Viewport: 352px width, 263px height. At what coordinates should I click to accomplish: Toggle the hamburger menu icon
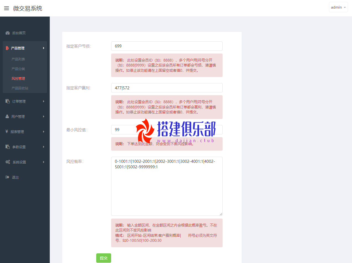tap(6, 8)
